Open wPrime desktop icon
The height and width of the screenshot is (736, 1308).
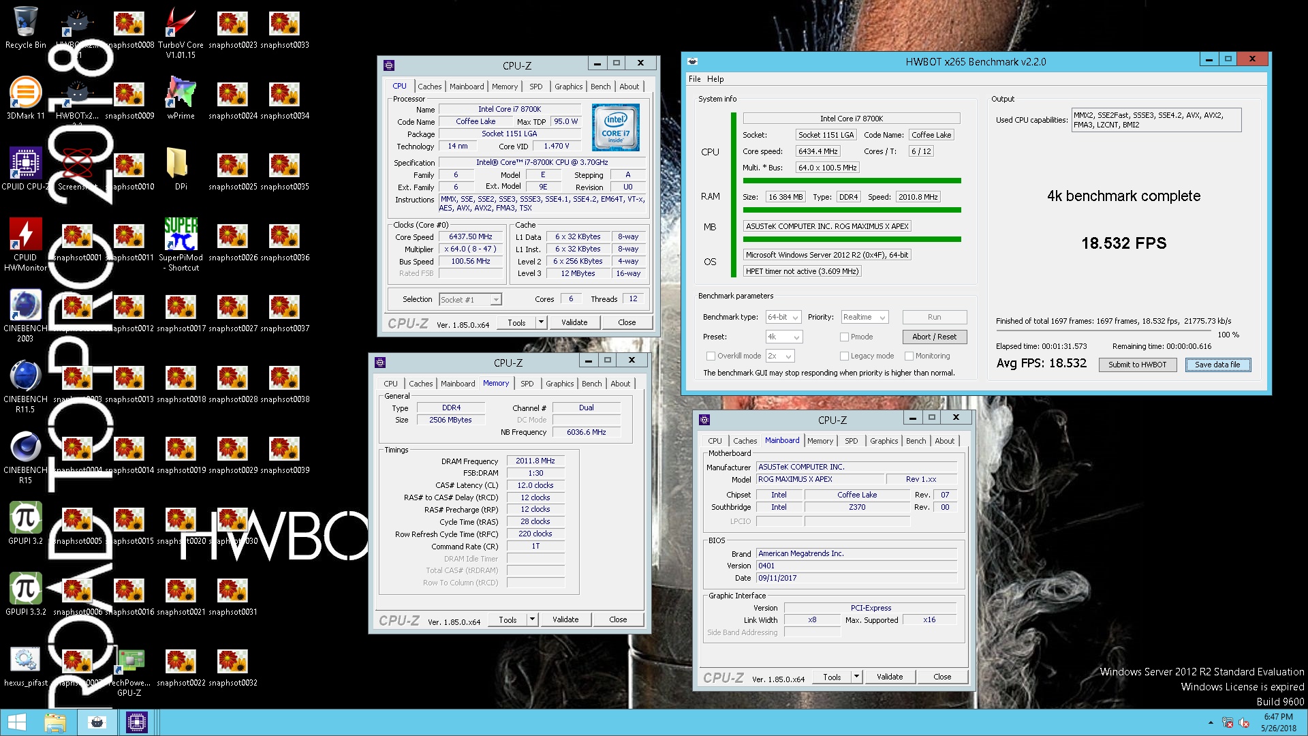tap(181, 98)
